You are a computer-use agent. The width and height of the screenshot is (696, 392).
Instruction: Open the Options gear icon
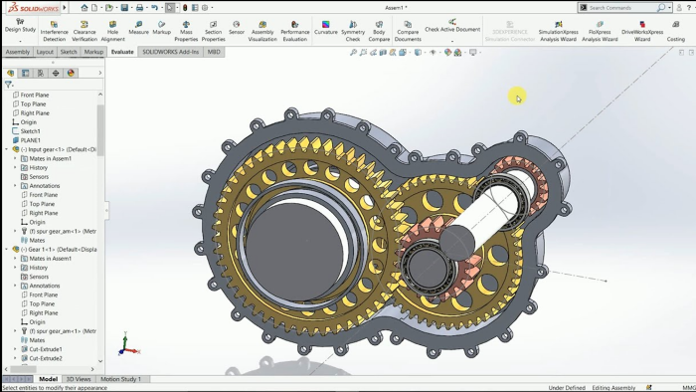tap(205, 8)
